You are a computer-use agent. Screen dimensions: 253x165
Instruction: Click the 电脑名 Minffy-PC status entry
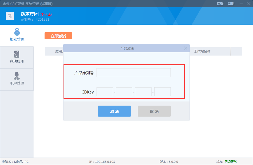15,162
